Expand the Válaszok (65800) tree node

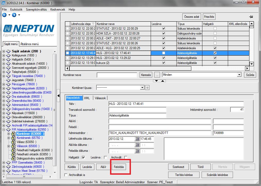pyautogui.click(x=9, y=146)
